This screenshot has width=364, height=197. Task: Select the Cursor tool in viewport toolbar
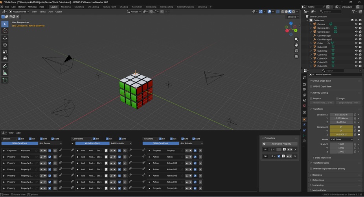tap(5, 31)
